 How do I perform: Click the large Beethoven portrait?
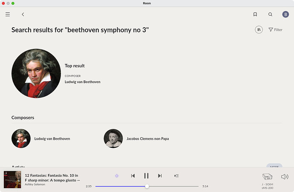coord(36,73)
